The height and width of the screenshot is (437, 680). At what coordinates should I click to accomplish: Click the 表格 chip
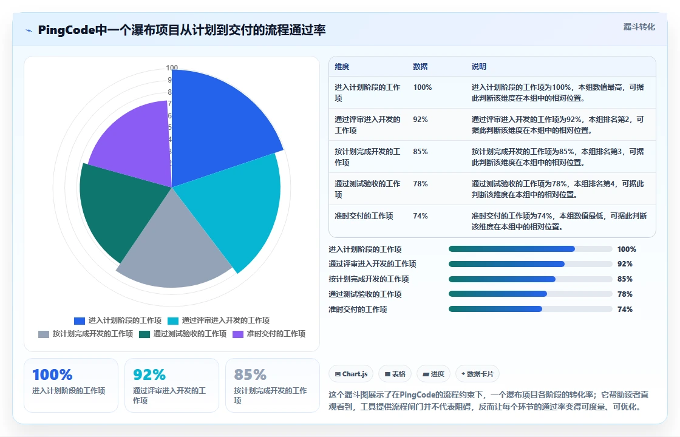(x=395, y=374)
